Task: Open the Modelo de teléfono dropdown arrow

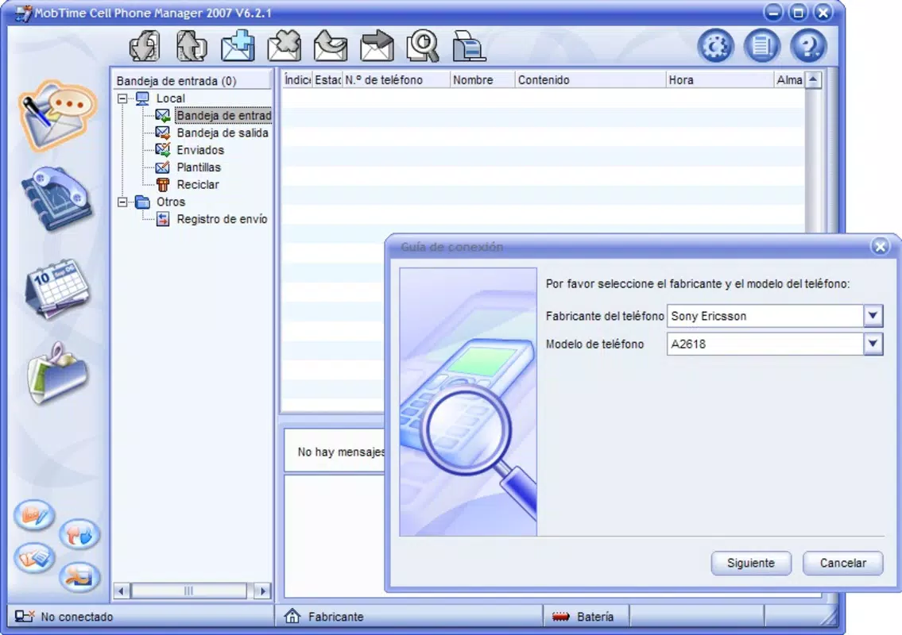Action: tap(873, 344)
